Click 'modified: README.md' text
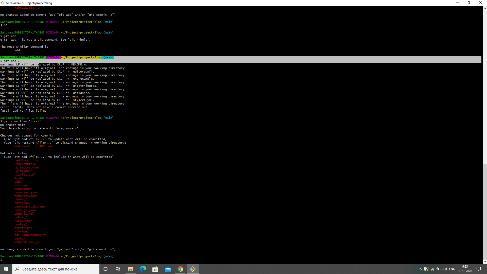Viewport: 487px width, 274px height. (33, 146)
